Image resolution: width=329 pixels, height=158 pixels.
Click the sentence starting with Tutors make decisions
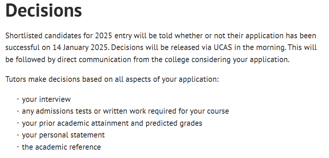point(113,80)
